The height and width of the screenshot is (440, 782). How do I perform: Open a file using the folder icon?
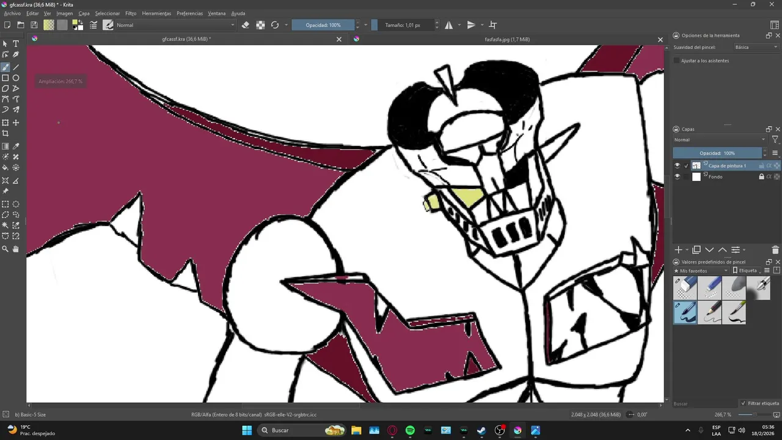(21, 25)
